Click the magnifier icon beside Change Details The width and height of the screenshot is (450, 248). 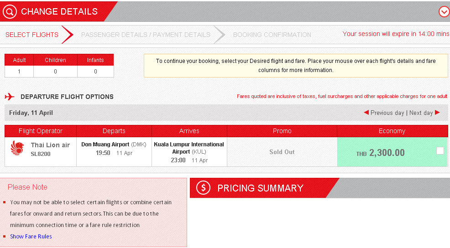[x=10, y=11]
